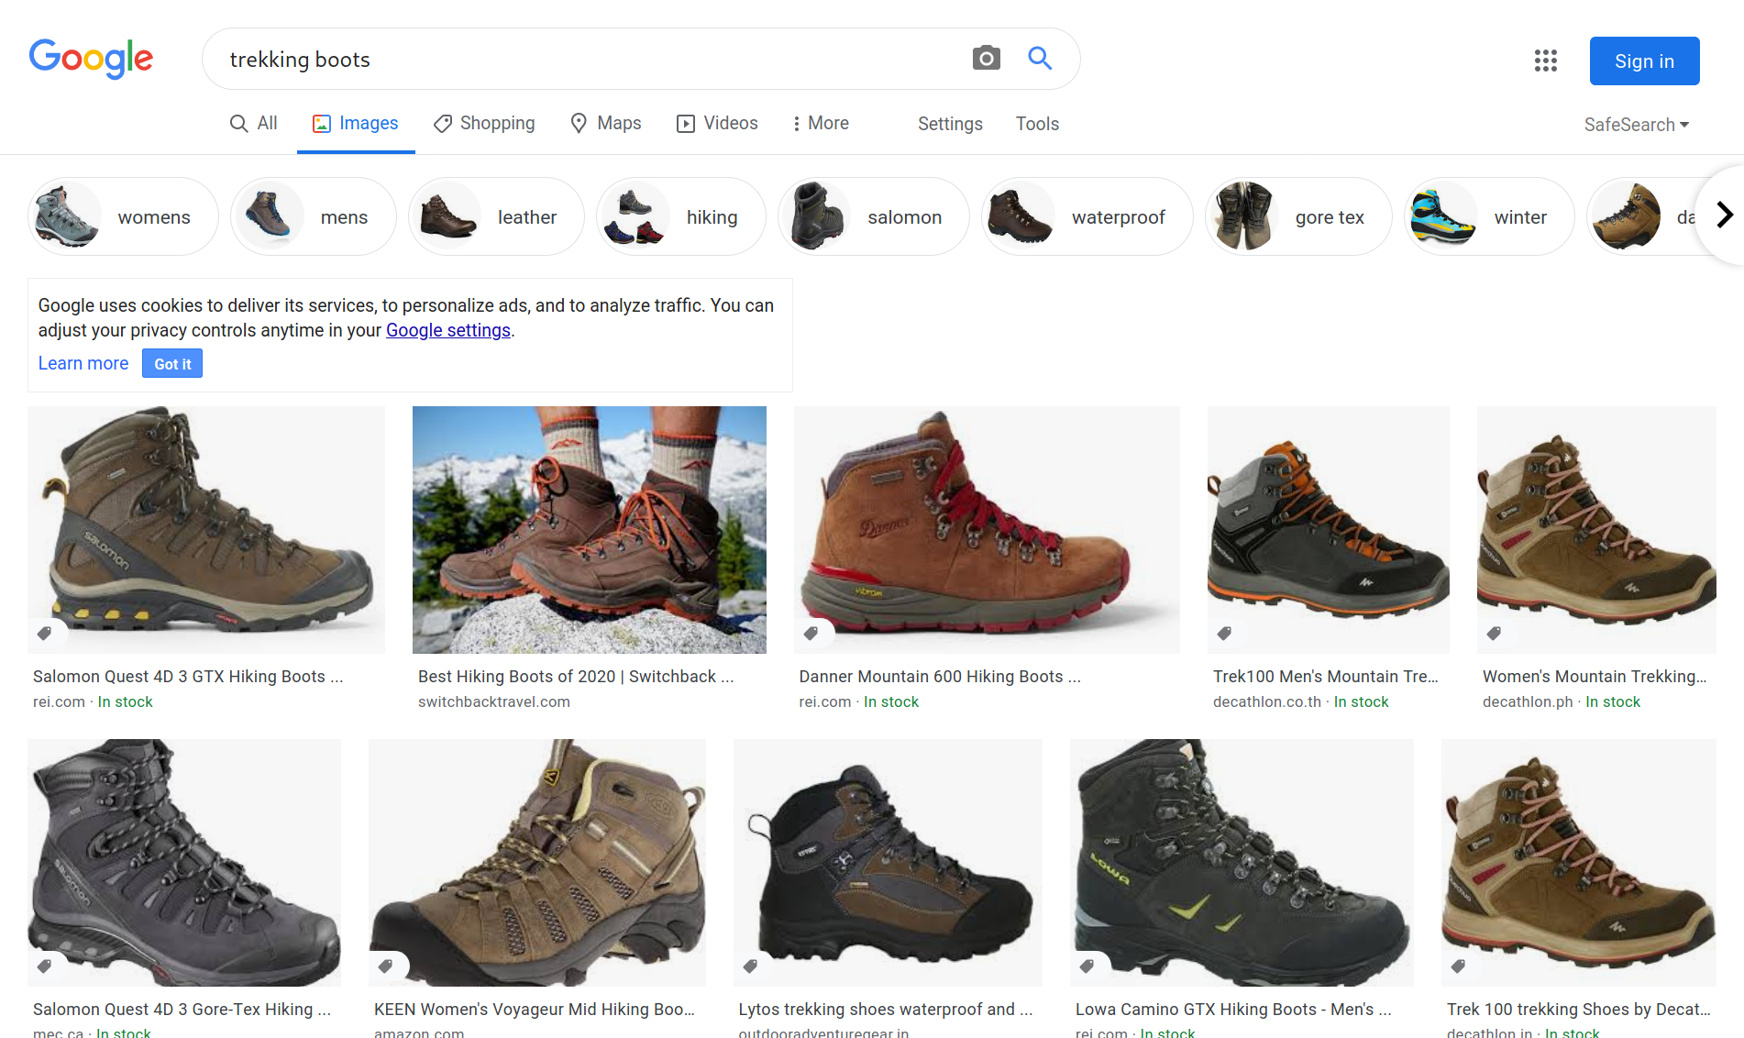The image size is (1744, 1038).
Task: Open search Settings
Action: pos(950,124)
